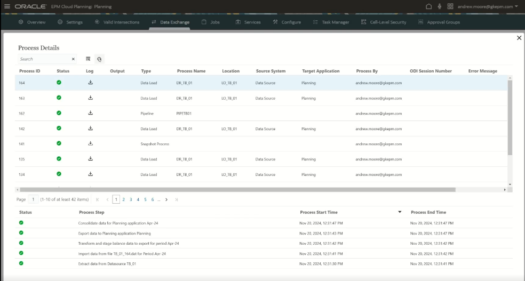
Task: Click the filter icon next to Search
Action: (88, 59)
